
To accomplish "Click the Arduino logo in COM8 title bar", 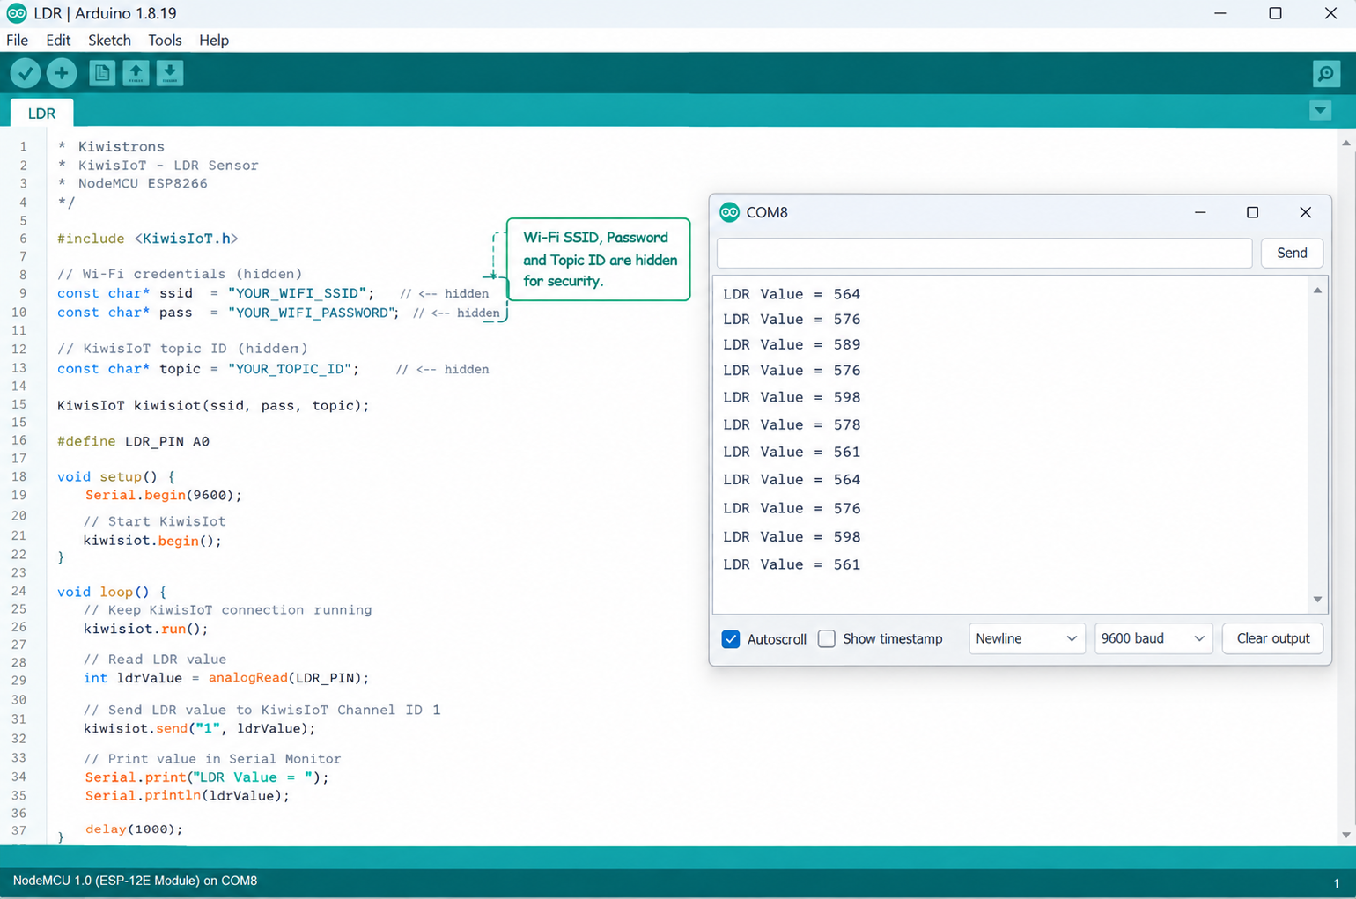I will pyautogui.click(x=729, y=212).
